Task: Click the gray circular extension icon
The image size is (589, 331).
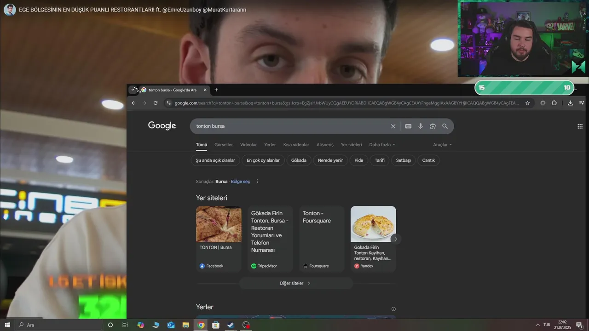Action: [543, 103]
